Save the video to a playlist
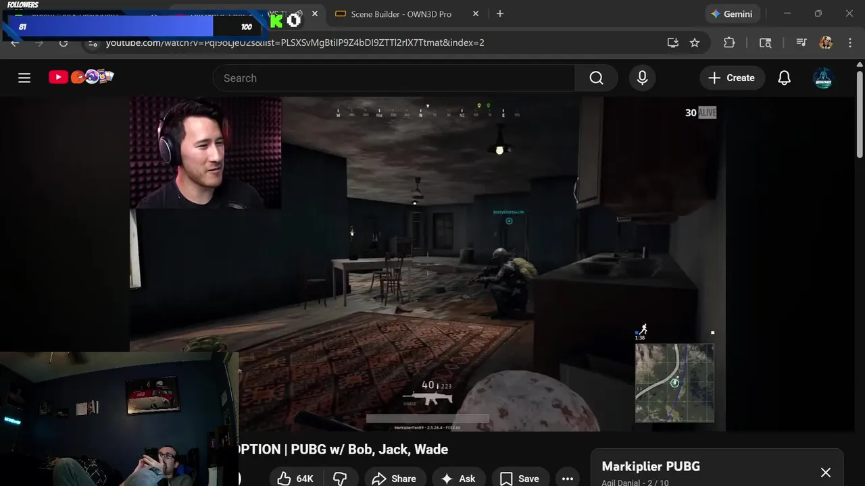865x486 pixels. coord(520,479)
